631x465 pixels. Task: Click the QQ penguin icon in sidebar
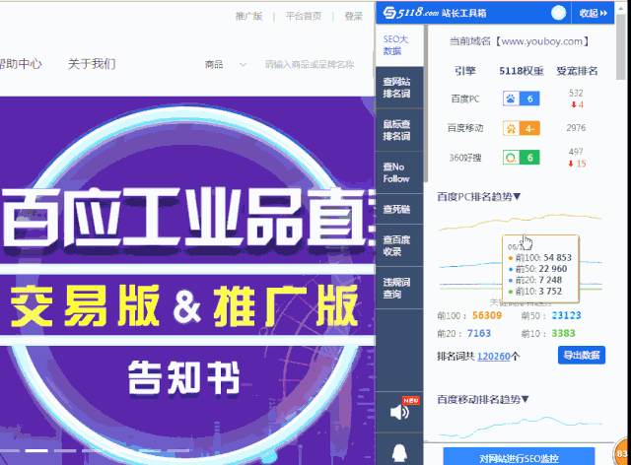point(399,453)
